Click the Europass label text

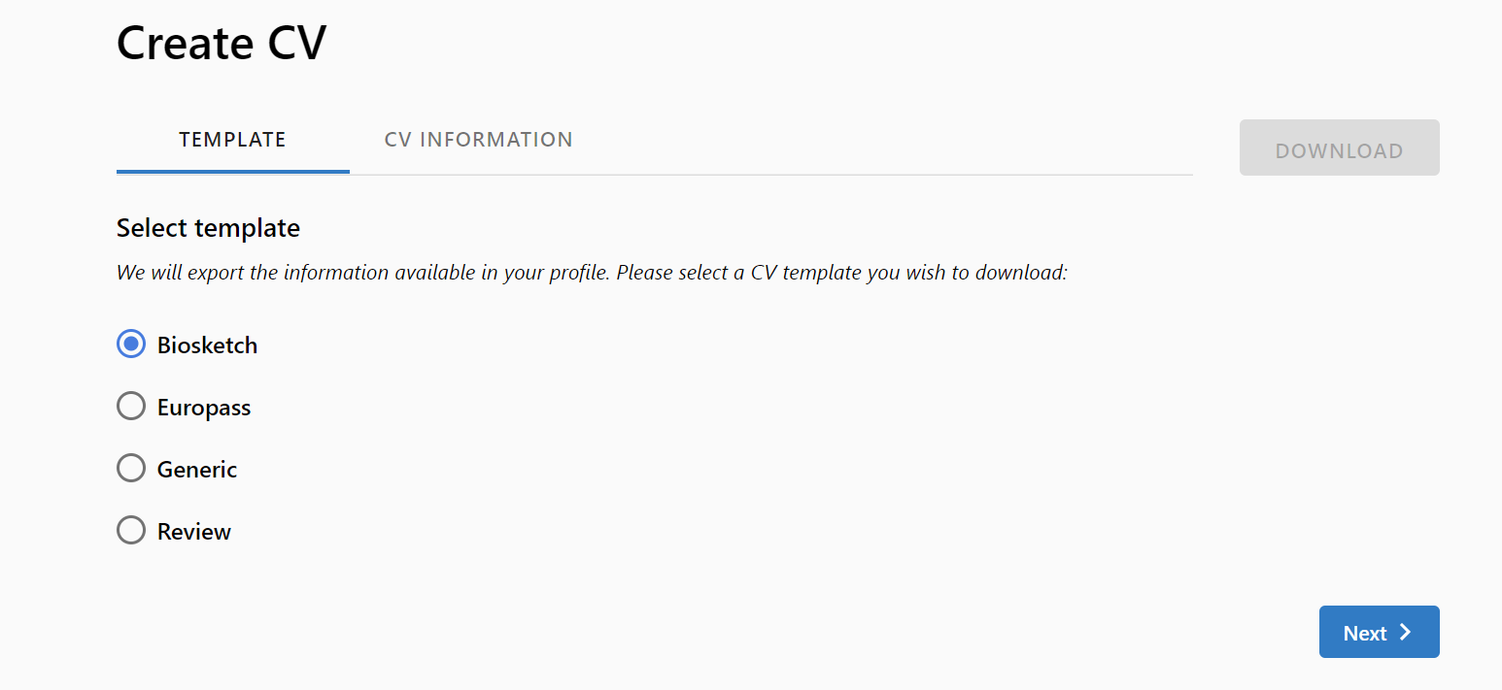(x=204, y=408)
